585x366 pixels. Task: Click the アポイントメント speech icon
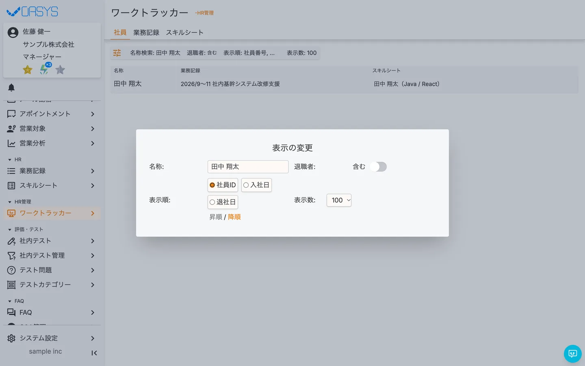11,114
